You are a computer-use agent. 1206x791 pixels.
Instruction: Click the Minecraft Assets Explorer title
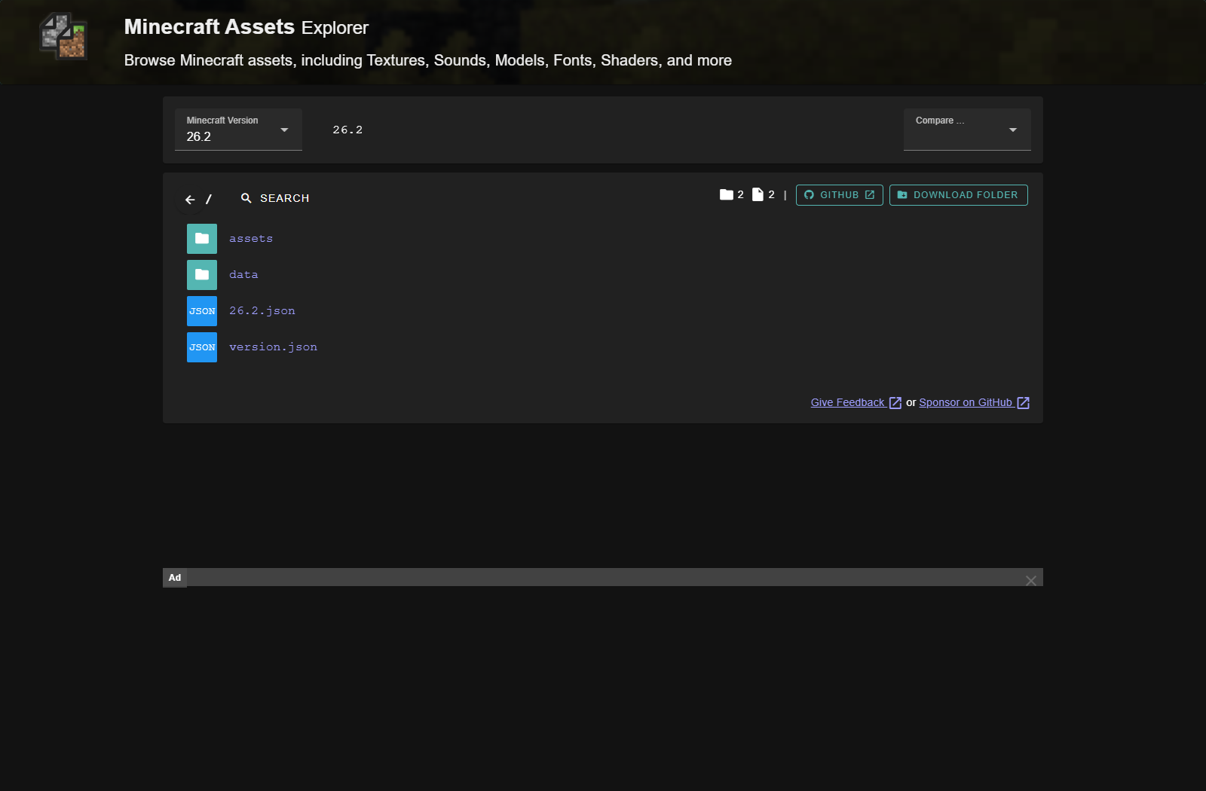(246, 27)
